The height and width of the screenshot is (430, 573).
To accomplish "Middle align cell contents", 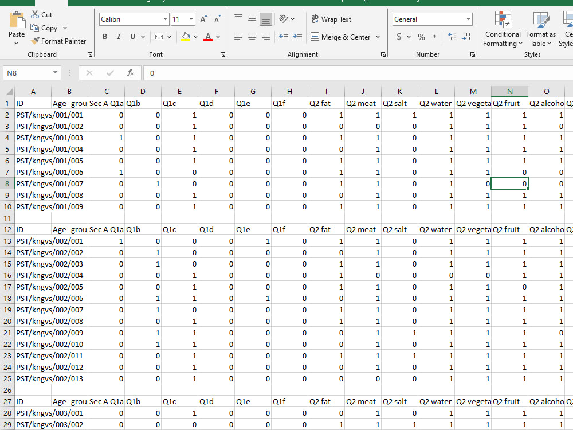I will coord(252,19).
